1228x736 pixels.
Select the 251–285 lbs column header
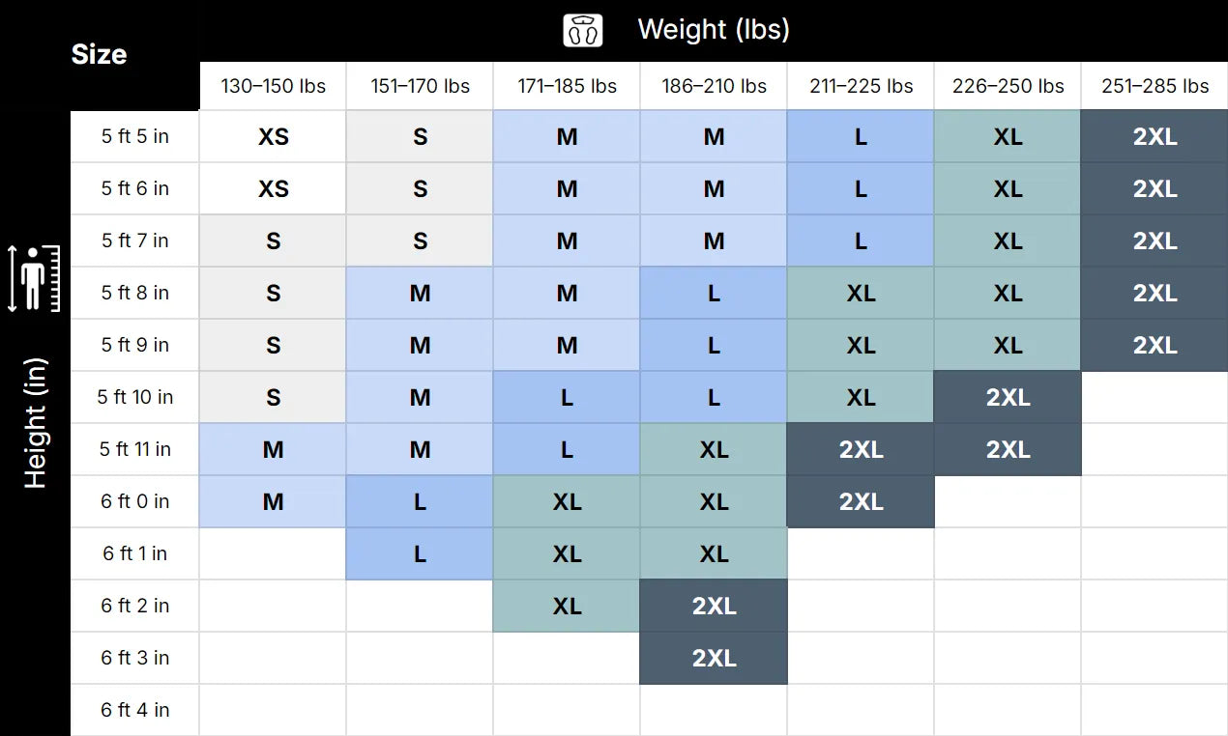(x=1155, y=86)
